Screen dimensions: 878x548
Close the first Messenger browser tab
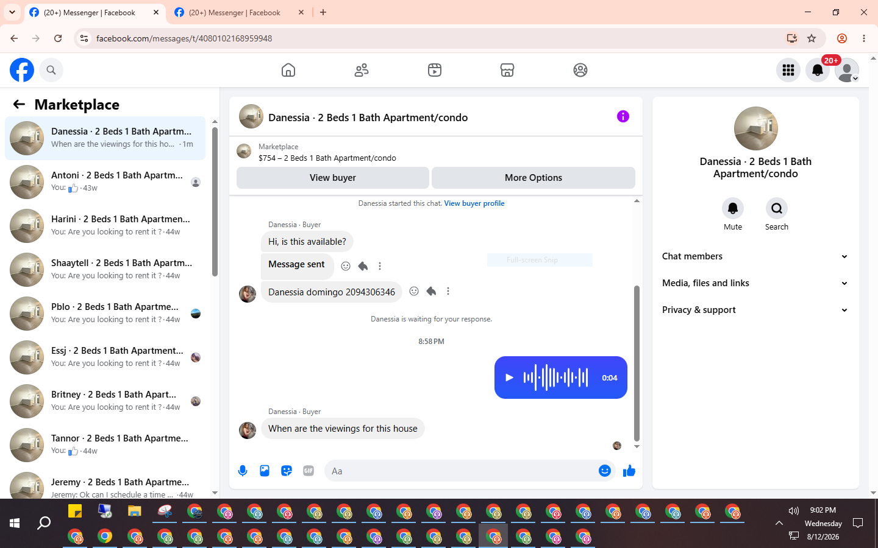point(156,12)
